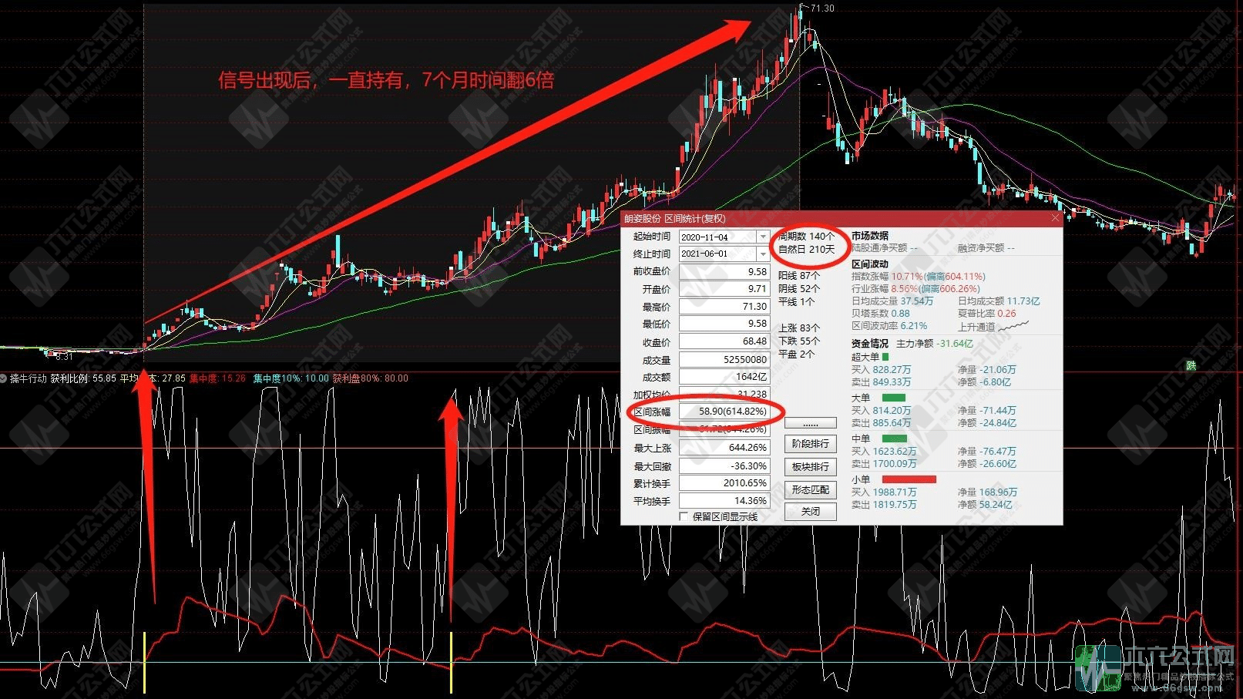
Task: Click the 阶段排行 button
Action: point(811,444)
